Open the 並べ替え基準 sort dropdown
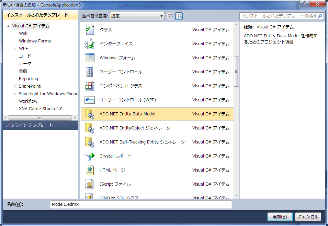Viewport: 328px width, 226px height. [137, 16]
